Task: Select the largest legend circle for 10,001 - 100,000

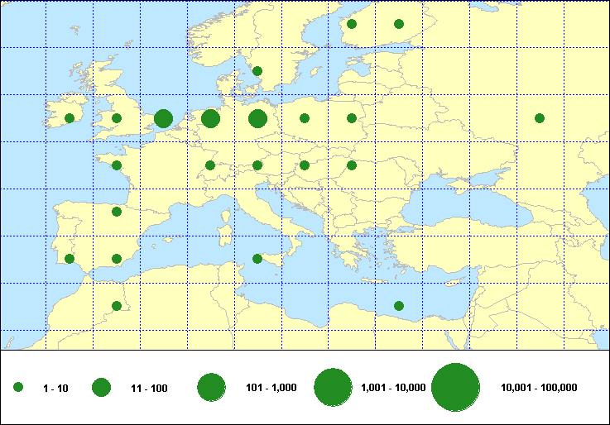Action: (x=456, y=387)
